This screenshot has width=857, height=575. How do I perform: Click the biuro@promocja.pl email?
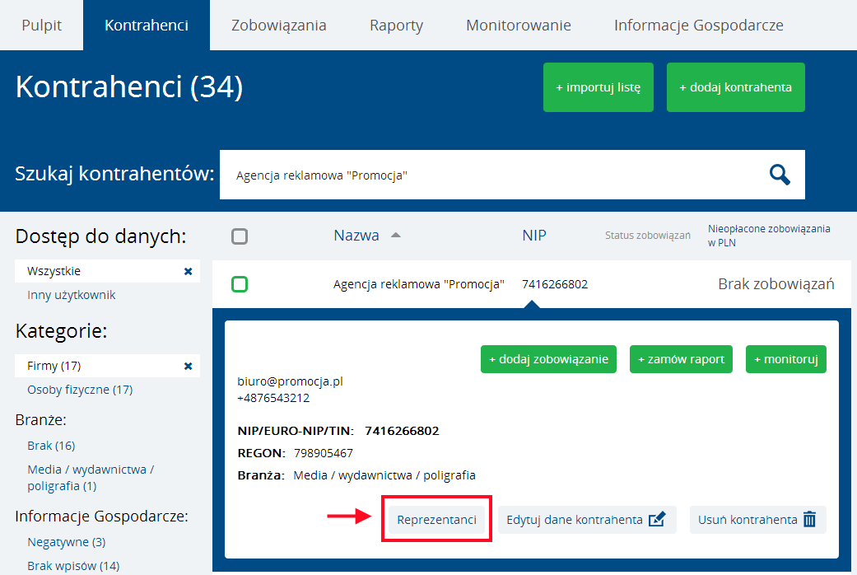[291, 381]
